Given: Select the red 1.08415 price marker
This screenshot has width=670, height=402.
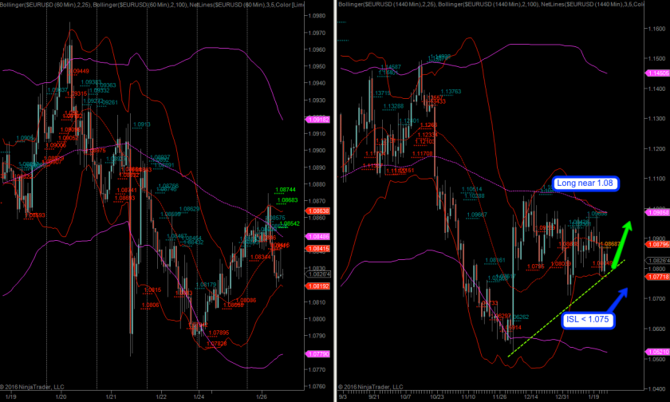Looking at the screenshot, I should (318, 249).
